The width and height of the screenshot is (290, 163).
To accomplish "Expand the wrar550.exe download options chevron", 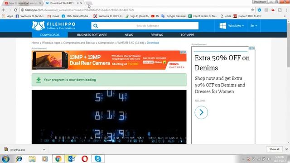I will pos(44,149).
